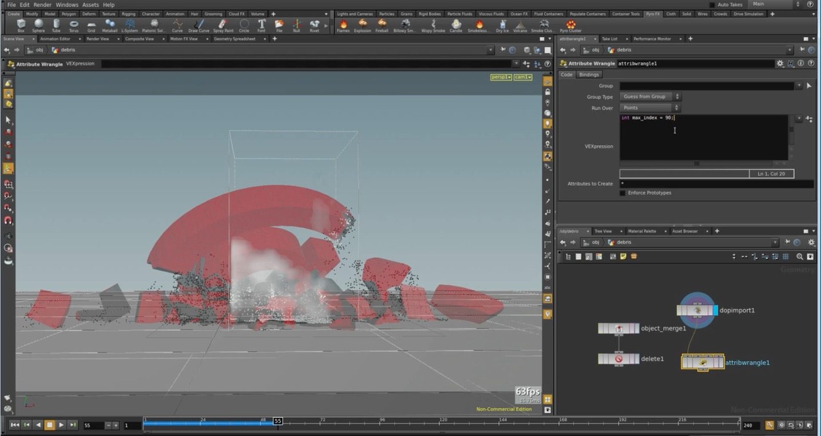
Task: Open parameter pane gear settings icon
Action: (x=780, y=63)
